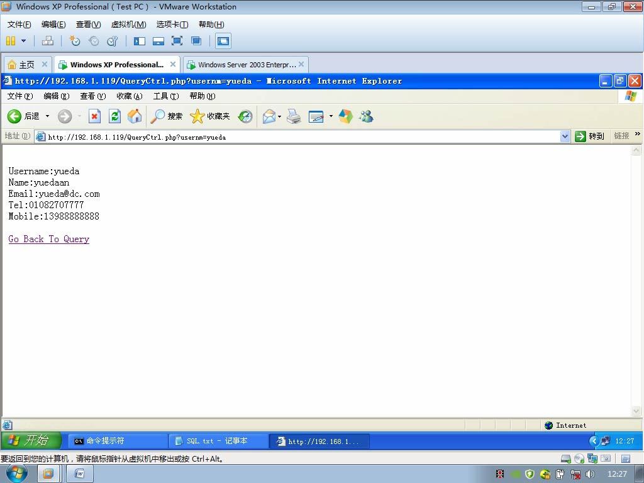Image resolution: width=644 pixels, height=483 pixels.
Task: Click the VMware pause virtual machine icon
Action: pos(11,41)
